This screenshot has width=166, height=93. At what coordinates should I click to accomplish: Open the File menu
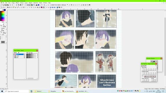[x=3, y=3]
